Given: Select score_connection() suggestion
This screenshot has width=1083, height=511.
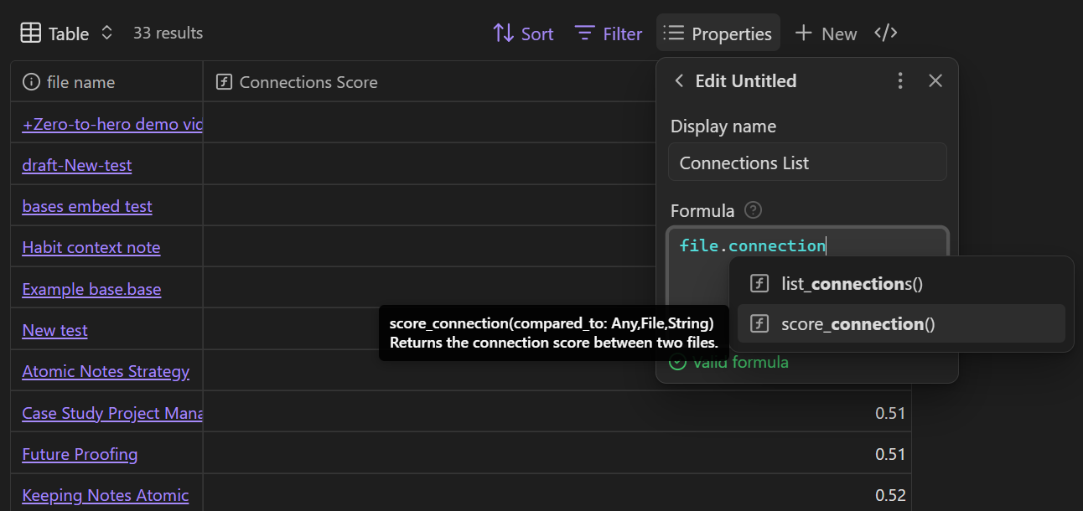Looking at the screenshot, I should [857, 324].
